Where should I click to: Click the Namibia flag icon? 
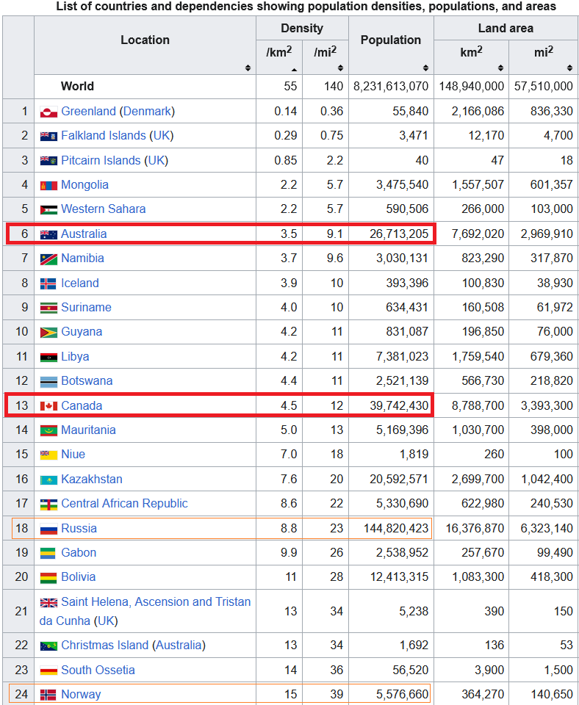(48, 259)
